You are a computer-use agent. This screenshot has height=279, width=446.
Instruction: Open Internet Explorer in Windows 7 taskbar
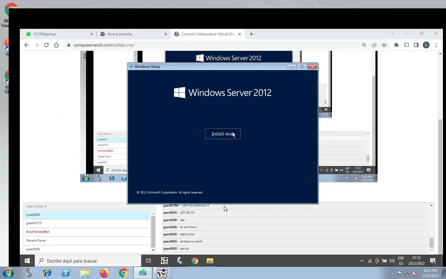[47, 273]
